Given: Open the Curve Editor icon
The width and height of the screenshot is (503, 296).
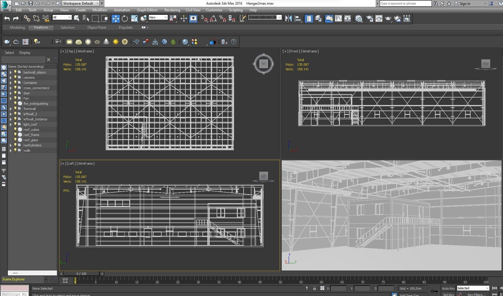Looking at the screenshot, I should [338, 19].
